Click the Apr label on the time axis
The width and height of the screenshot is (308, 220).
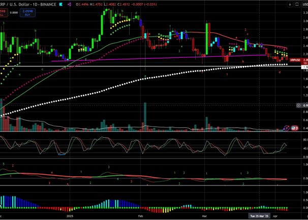pyautogui.click(x=275, y=216)
